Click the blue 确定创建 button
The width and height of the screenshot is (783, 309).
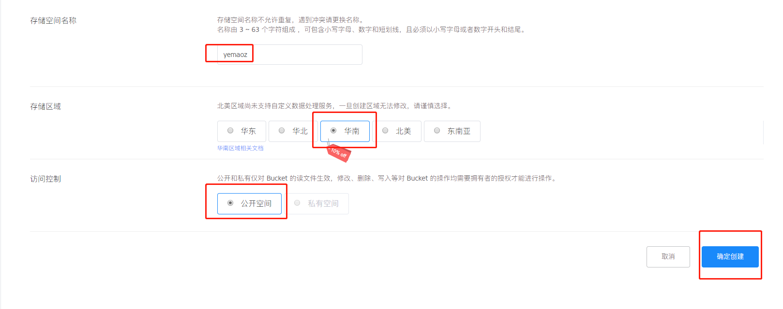point(730,256)
